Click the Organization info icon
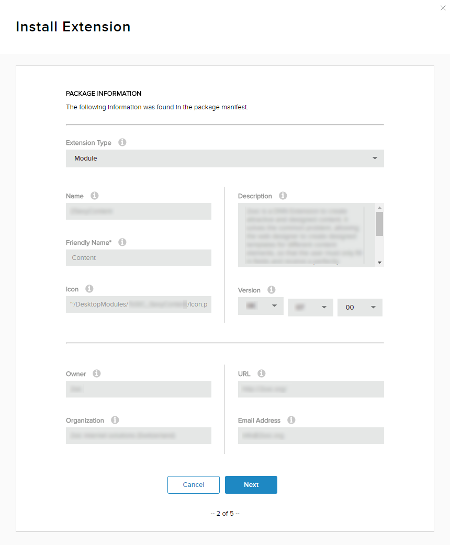450x545 pixels. pyautogui.click(x=115, y=420)
